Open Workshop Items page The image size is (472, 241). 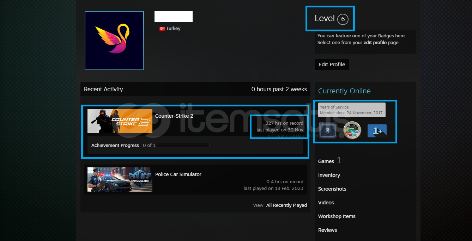(337, 216)
